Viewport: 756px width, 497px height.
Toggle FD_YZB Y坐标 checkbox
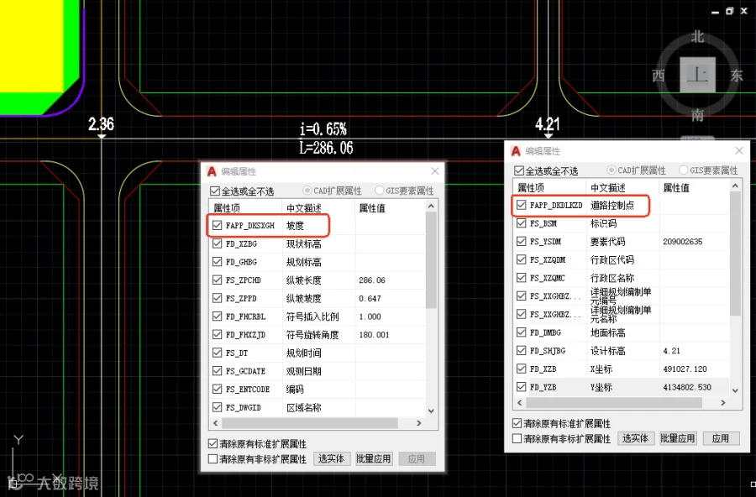tap(521, 387)
